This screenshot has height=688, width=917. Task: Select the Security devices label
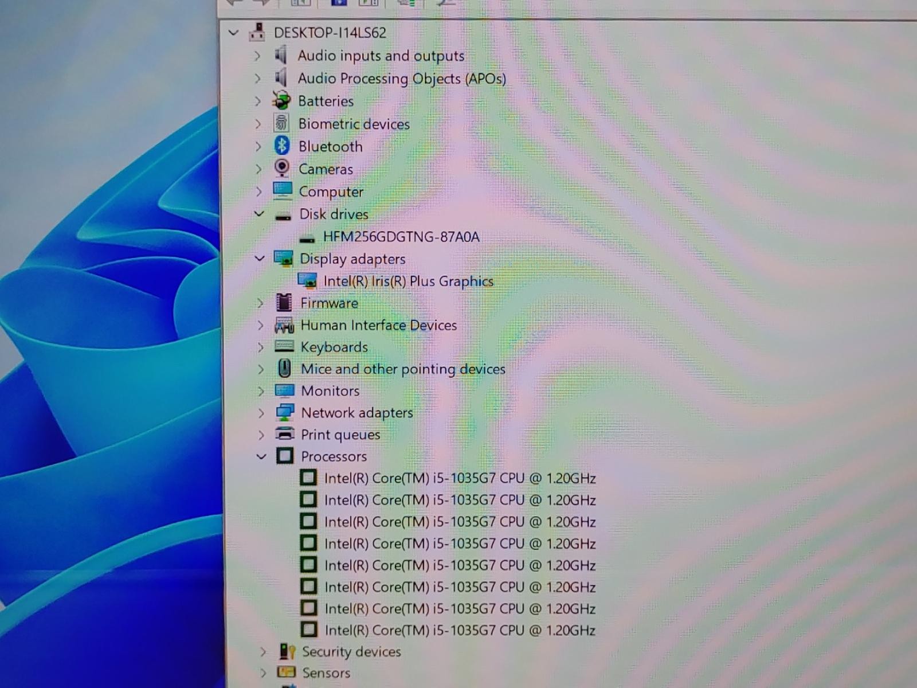352,651
